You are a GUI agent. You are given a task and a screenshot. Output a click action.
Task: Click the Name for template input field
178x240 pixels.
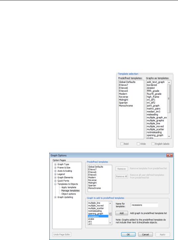click(x=144, y=205)
